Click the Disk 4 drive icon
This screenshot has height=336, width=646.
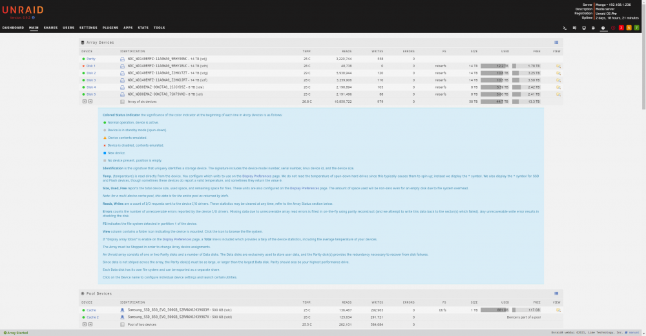(x=122, y=87)
